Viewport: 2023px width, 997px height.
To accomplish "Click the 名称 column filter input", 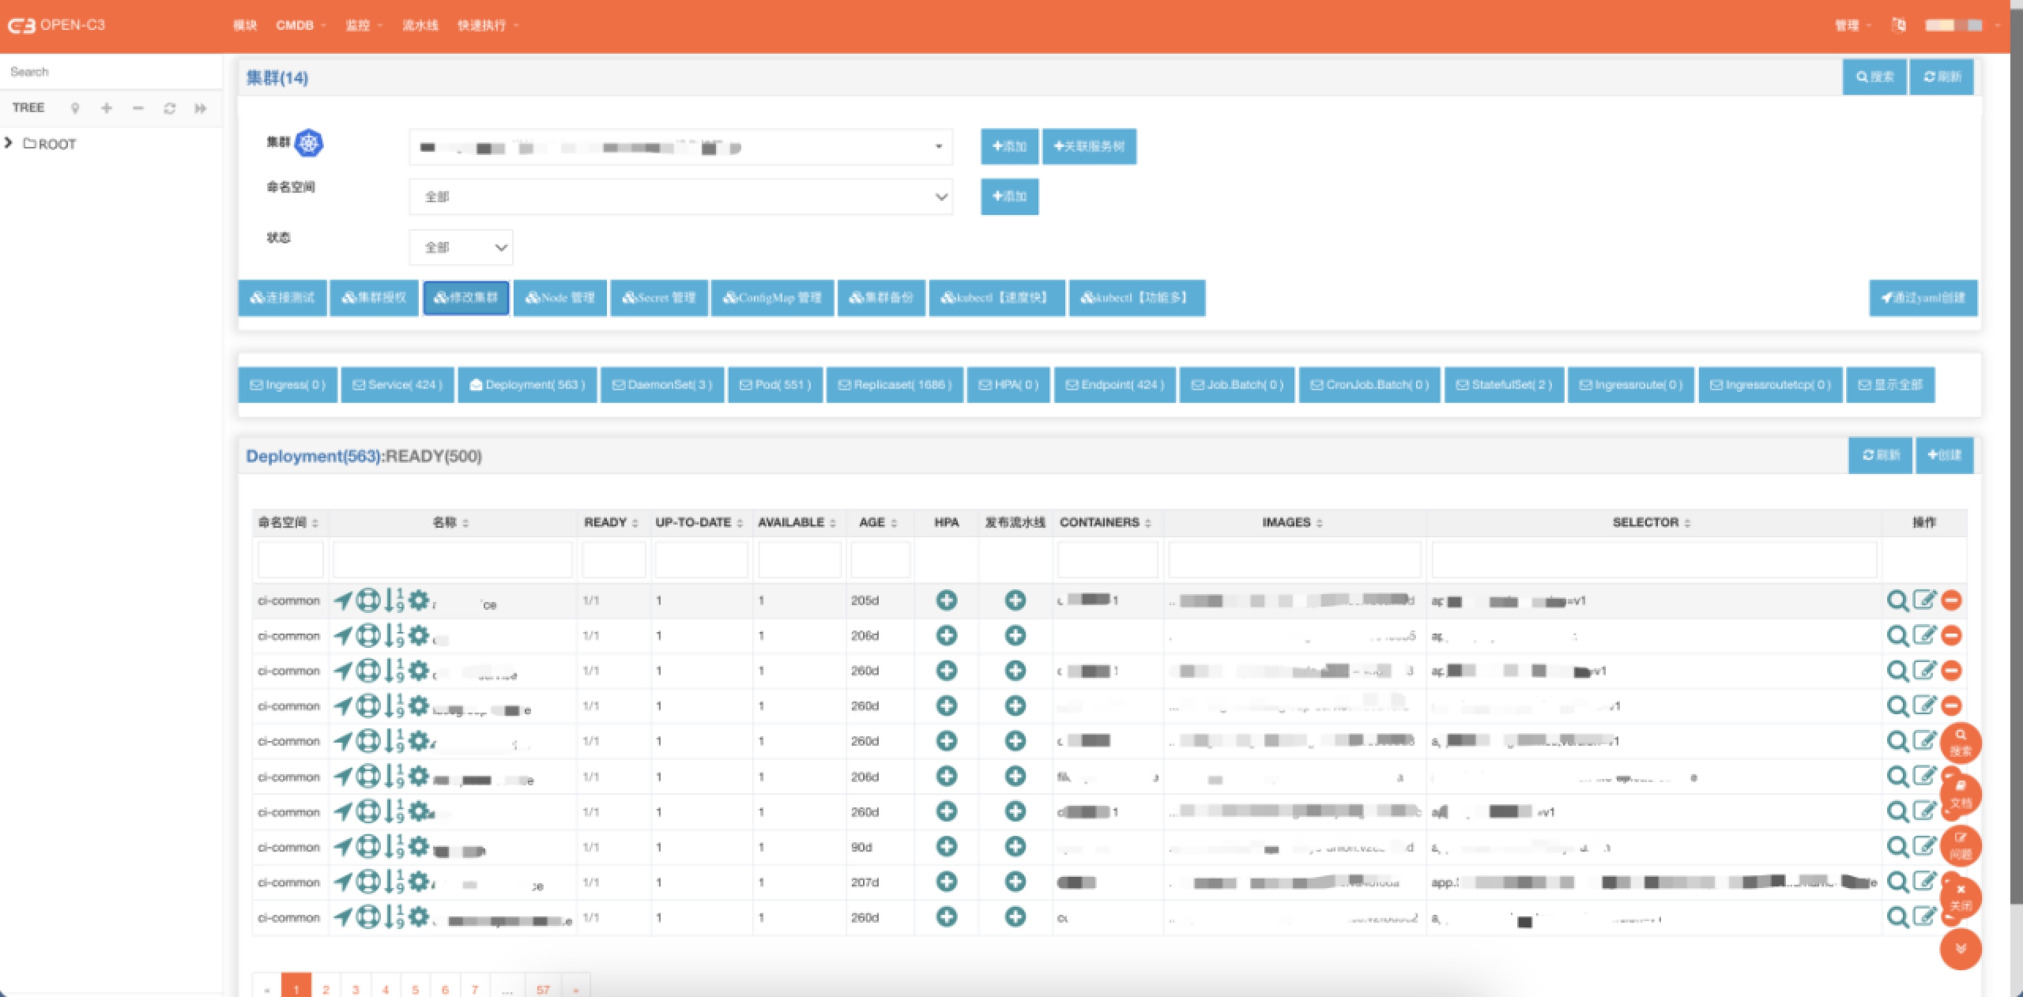I will click(x=452, y=560).
